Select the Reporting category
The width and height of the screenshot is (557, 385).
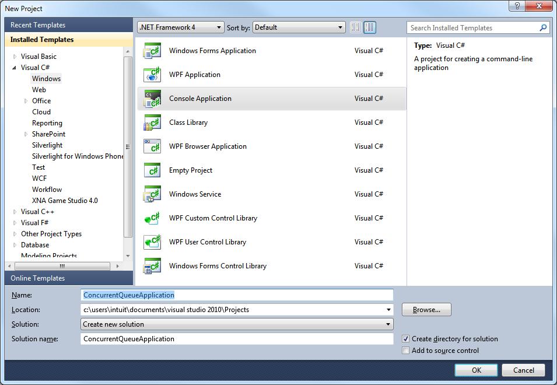point(47,123)
